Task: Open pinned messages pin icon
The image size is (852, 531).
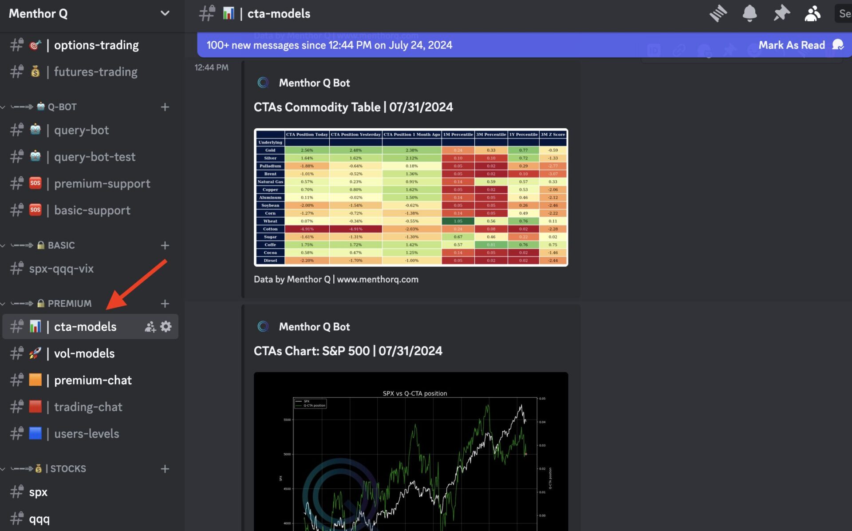Action: (x=781, y=13)
